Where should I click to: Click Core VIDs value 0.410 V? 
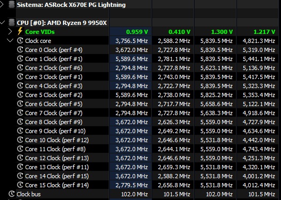[179, 32]
